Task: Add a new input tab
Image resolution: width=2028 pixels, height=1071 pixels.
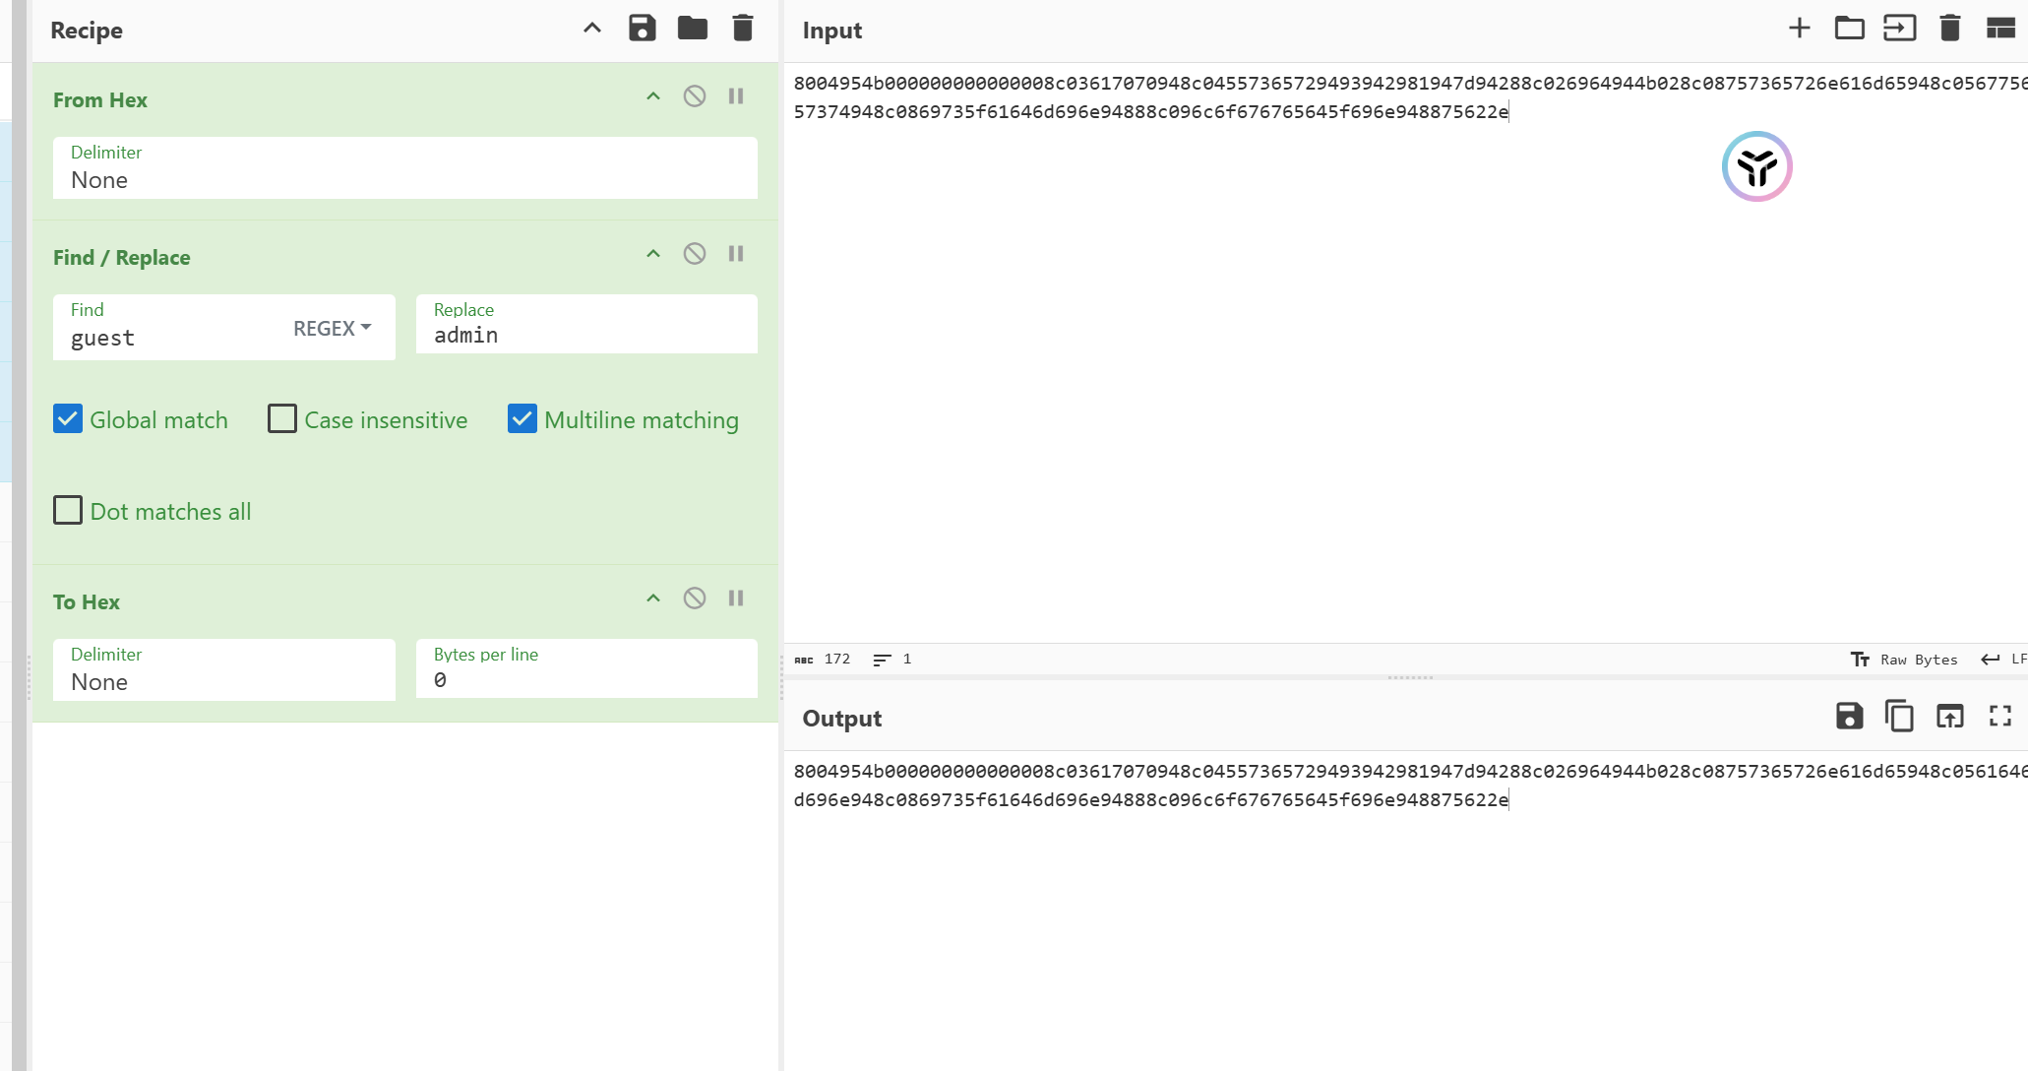Action: pos(1799,29)
